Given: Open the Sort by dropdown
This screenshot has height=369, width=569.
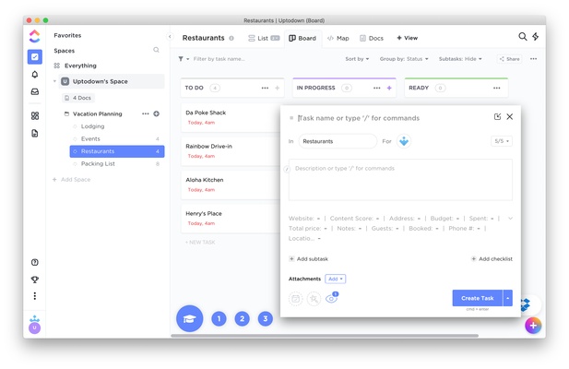Looking at the screenshot, I should [357, 59].
